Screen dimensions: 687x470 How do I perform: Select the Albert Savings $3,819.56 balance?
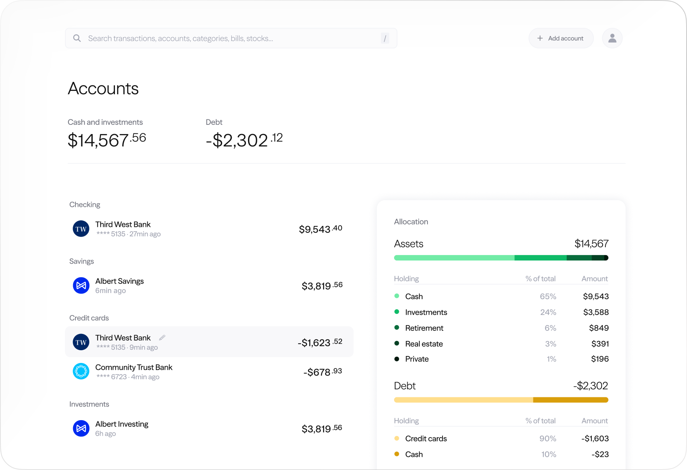322,286
